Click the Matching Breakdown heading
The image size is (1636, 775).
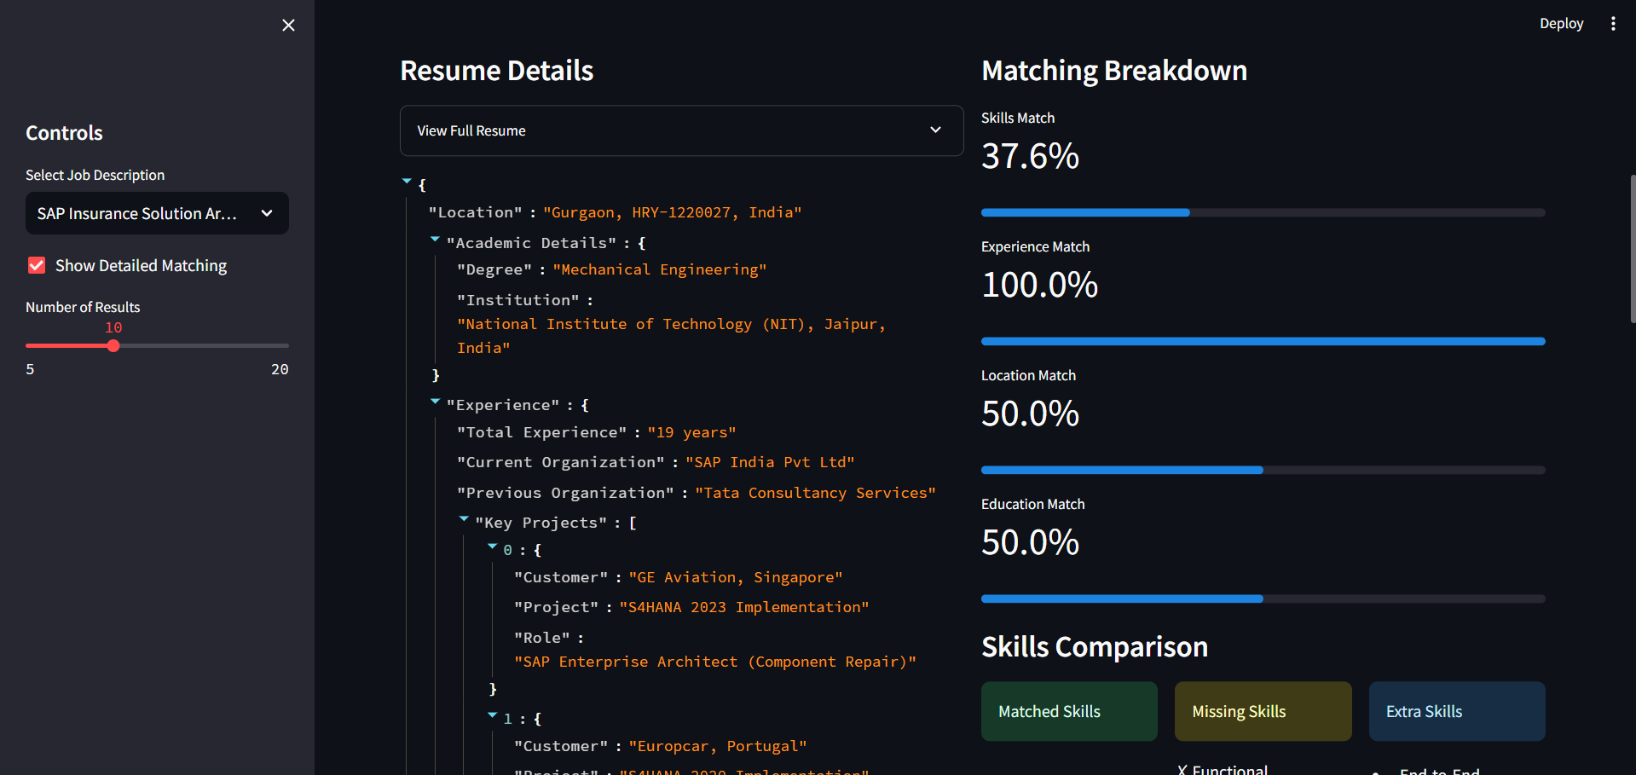coord(1114,71)
